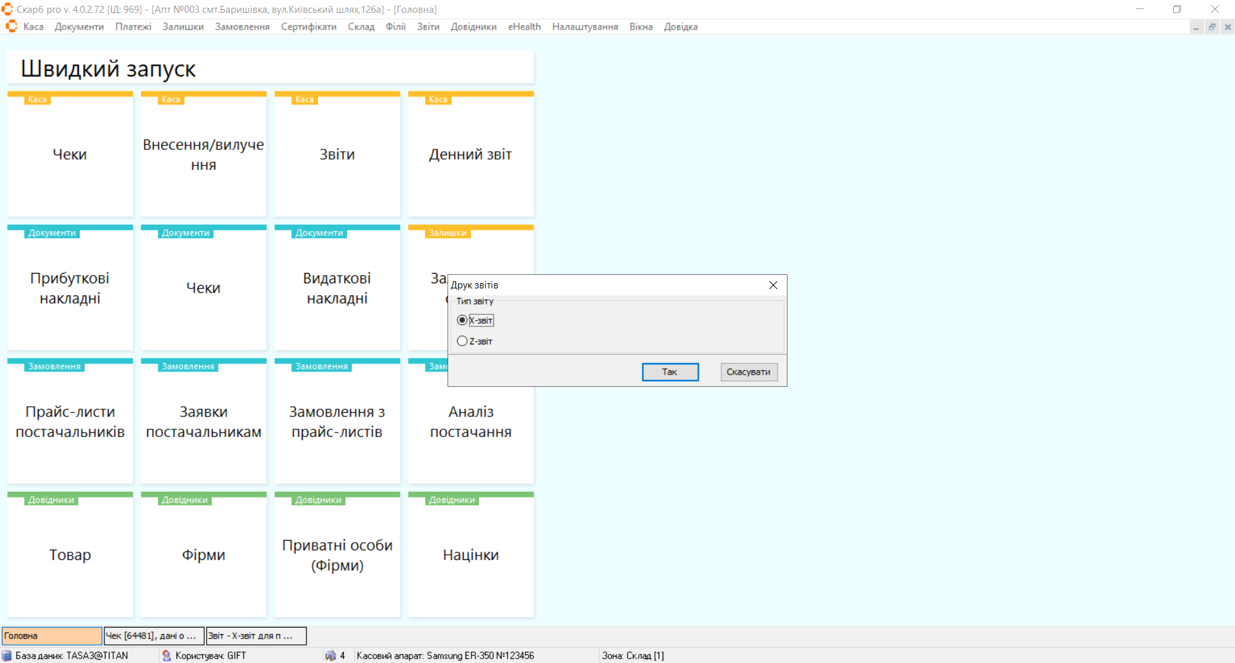Screen dimensions: 1235x663
Task: Open the Каса menu
Action: [33, 26]
